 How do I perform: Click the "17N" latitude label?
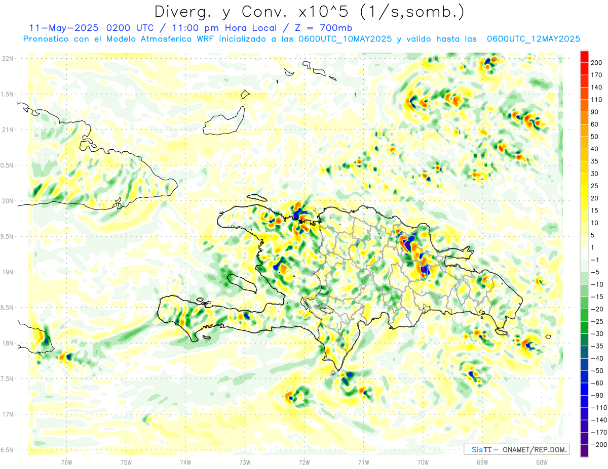click(8, 414)
